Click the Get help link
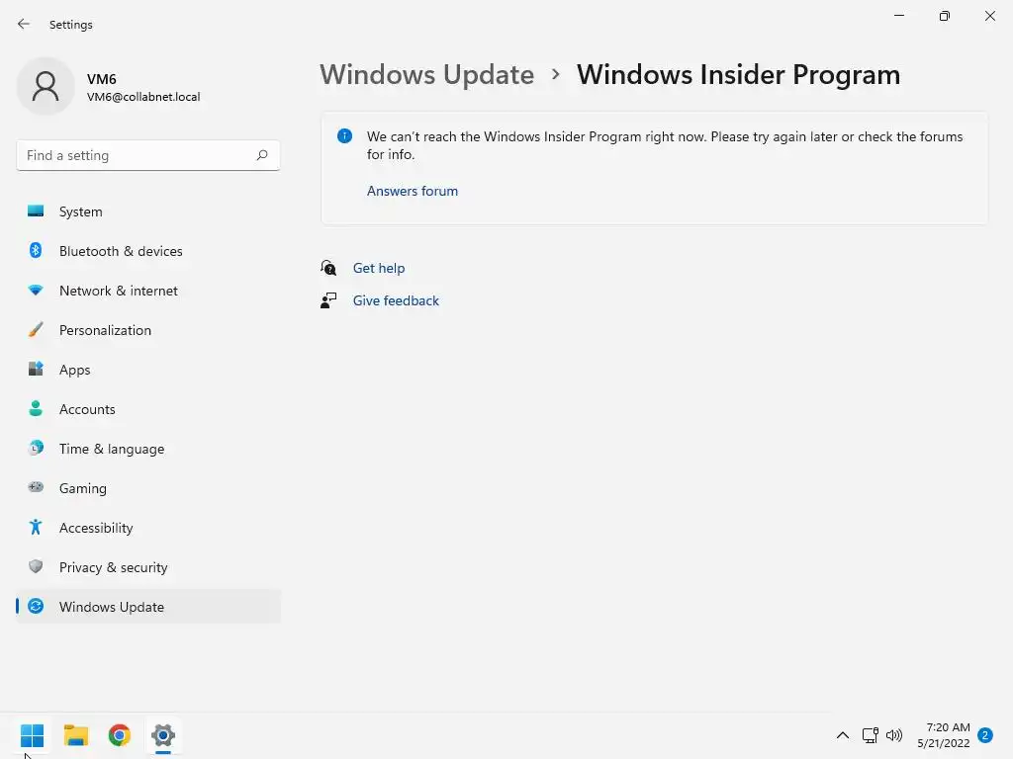This screenshot has width=1013, height=759. click(379, 268)
